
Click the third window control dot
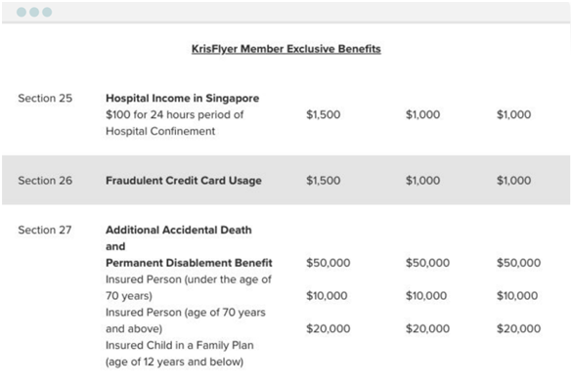pyautogui.click(x=47, y=12)
